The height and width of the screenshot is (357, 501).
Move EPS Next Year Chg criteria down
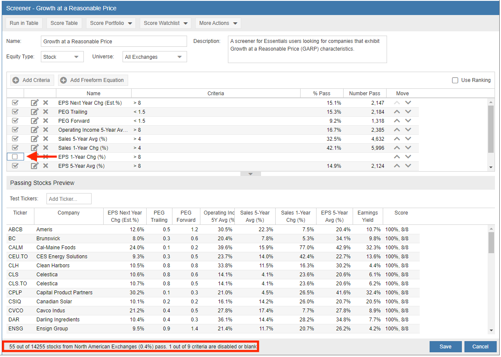(408, 103)
